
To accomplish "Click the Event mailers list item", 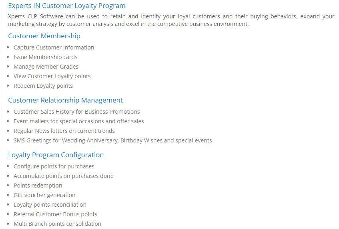I will tap(79, 121).
